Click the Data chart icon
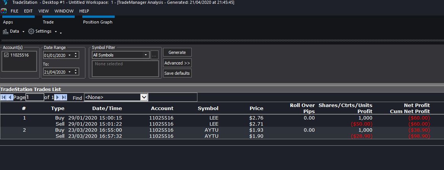 pyautogui.click(x=6, y=31)
